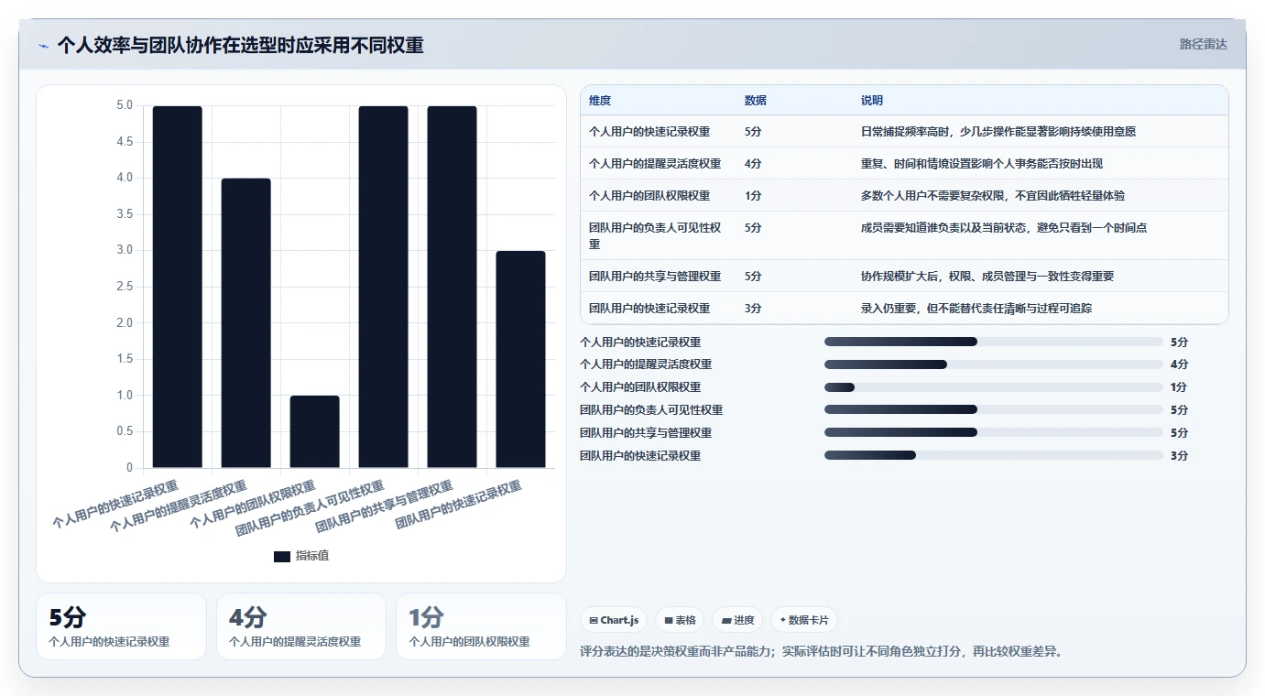Click the 3分 value in the table

pyautogui.click(x=753, y=308)
